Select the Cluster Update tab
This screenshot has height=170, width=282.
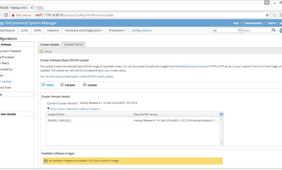50,44
